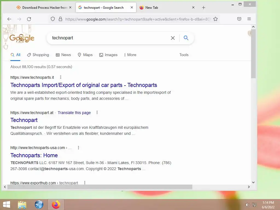280x210 pixels.
Task: Click the 'About 88,100 results' text
Action: (x=41, y=67)
